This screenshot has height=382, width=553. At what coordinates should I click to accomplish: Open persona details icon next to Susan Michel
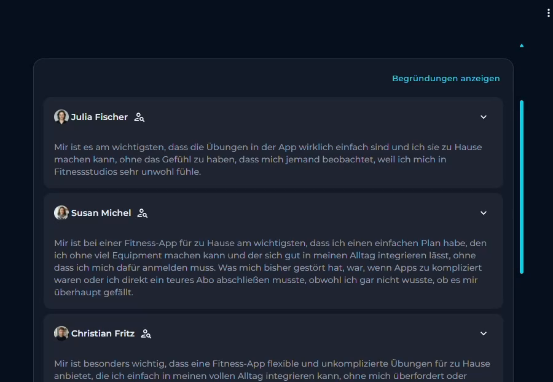(x=143, y=213)
